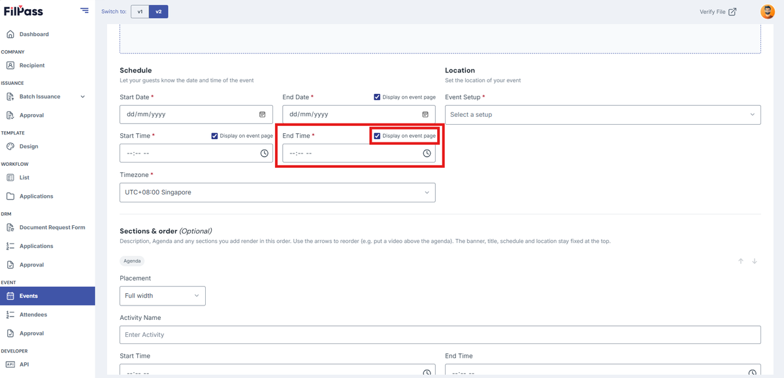Open the Start Date calendar picker icon
Screen dimensions: 784x378
pyautogui.click(x=262, y=114)
